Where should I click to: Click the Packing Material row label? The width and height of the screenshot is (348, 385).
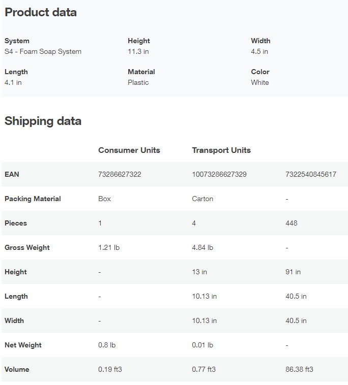point(33,199)
